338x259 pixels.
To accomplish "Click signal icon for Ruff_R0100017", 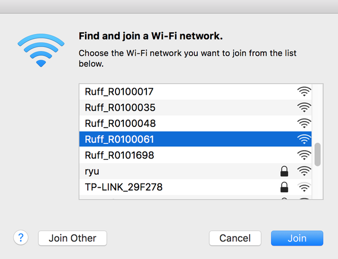I will point(304,91).
